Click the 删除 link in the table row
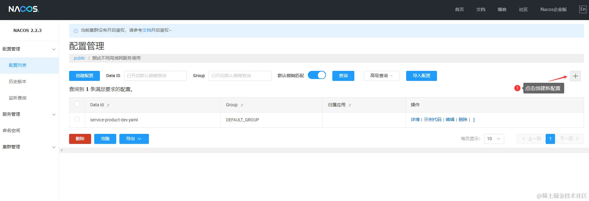Screen dimensions: 589x201 click(463, 120)
